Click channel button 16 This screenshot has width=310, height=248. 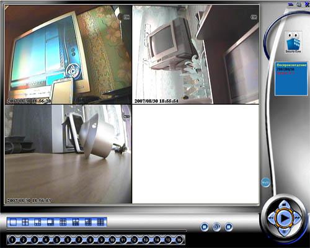tap(179, 240)
